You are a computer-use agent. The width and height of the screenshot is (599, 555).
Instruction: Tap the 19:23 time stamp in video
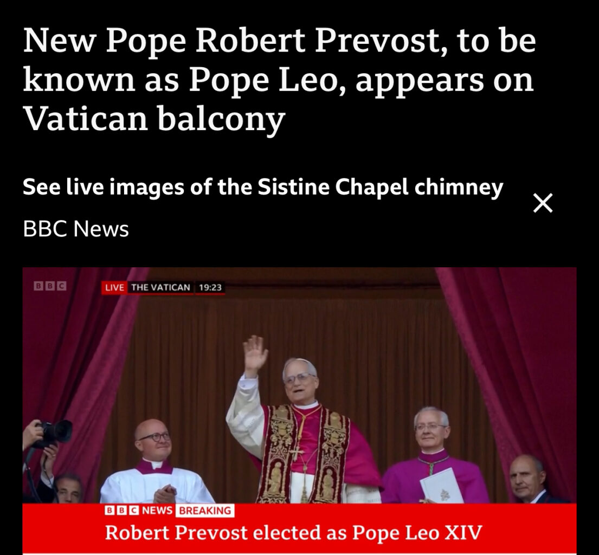[x=210, y=287]
